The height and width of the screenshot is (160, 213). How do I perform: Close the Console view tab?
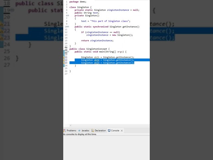[122, 131]
